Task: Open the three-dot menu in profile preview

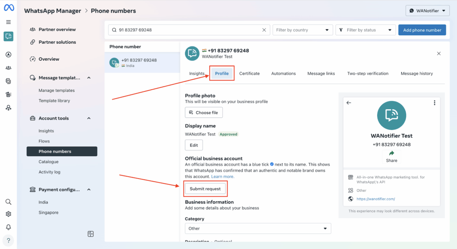Action: click(x=435, y=103)
